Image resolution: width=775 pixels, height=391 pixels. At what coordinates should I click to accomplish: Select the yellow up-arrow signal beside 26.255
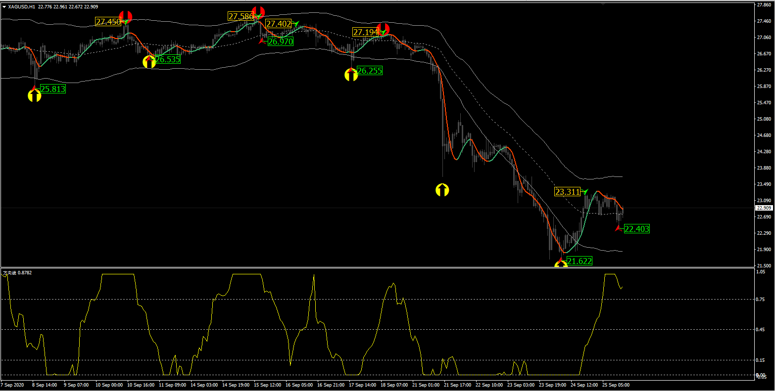tap(351, 75)
